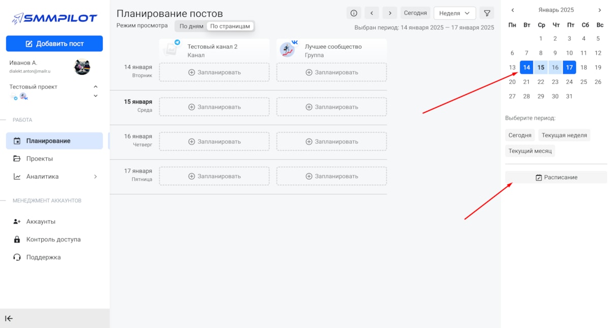Click the 17 января Пятница row label
The image size is (610, 328).
(138, 174)
